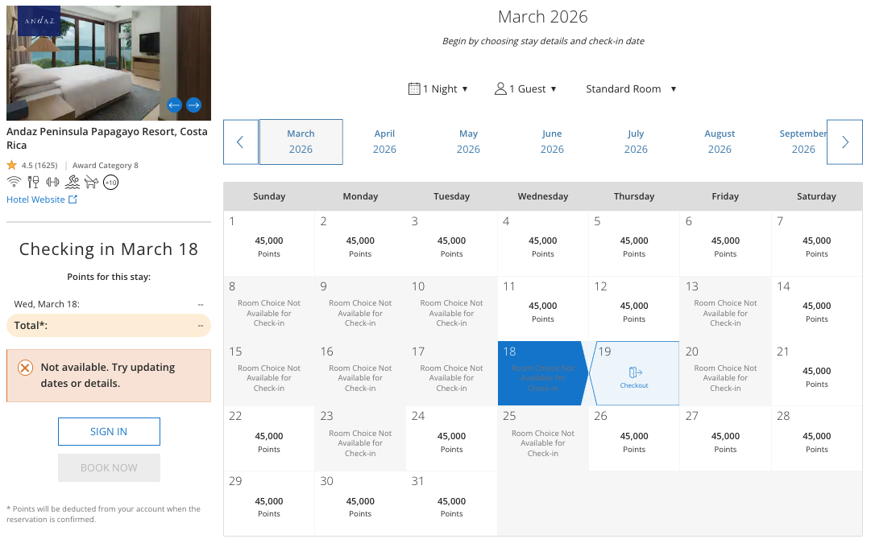Screen dimensions: 871x543
Task: Click unavailable March 13 cell
Action: point(725,308)
